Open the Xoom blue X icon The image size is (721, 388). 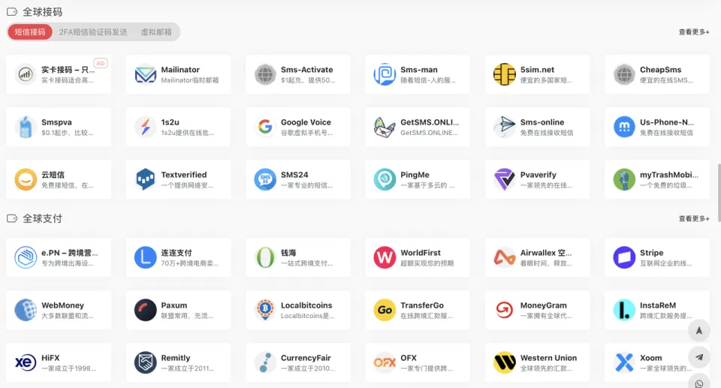624,362
